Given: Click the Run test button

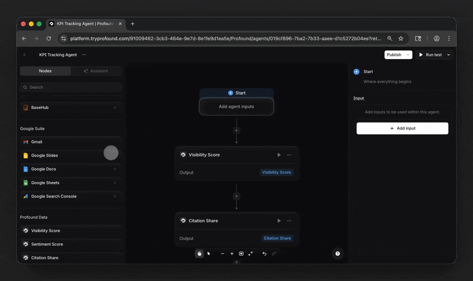Looking at the screenshot, I should point(430,55).
